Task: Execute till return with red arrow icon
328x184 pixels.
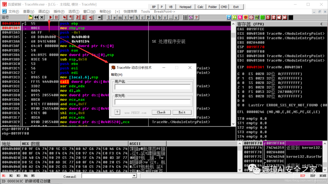Action: coord(91,17)
